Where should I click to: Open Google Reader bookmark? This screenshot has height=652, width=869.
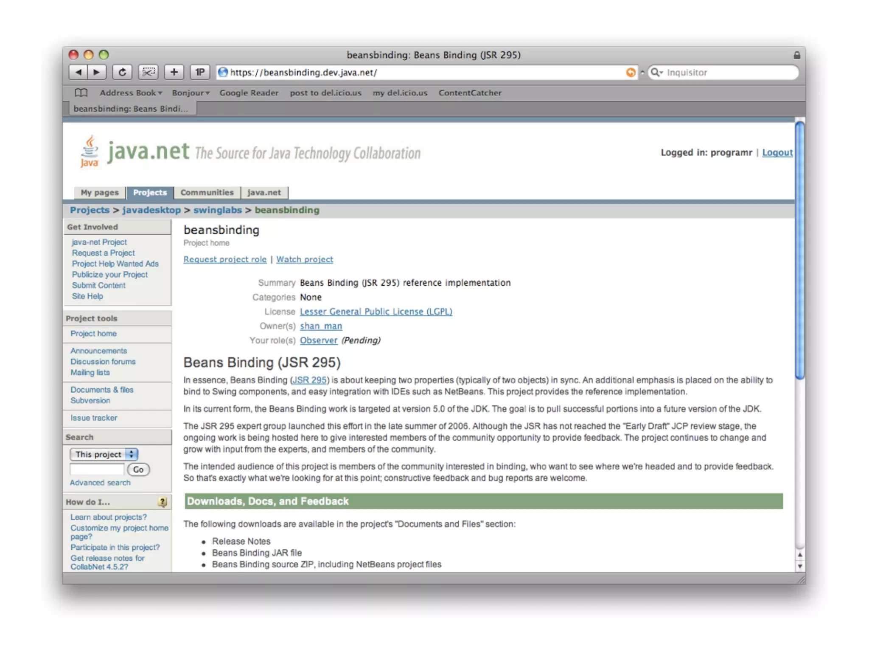249,93
